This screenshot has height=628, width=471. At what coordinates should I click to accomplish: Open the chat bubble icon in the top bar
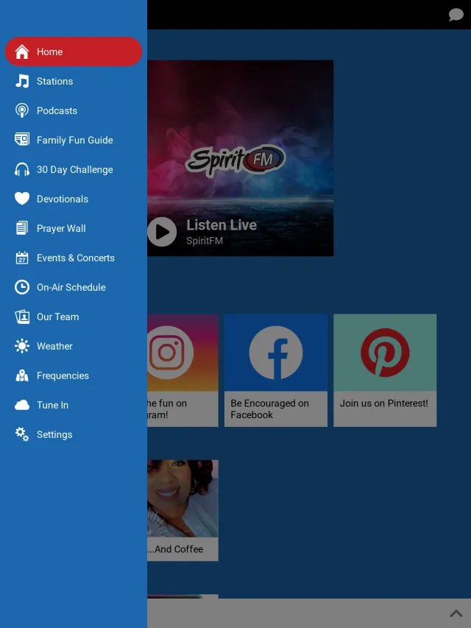click(x=456, y=15)
